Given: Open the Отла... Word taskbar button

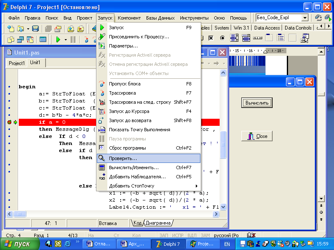Looking at the screenshot, I should [x=99, y=244].
